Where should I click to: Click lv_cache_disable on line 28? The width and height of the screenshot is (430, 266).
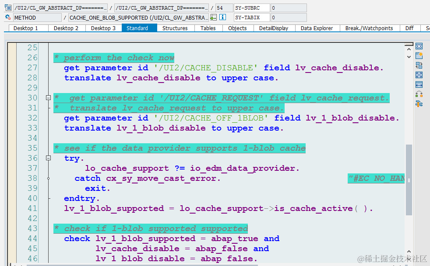pyautogui.click(x=159, y=78)
